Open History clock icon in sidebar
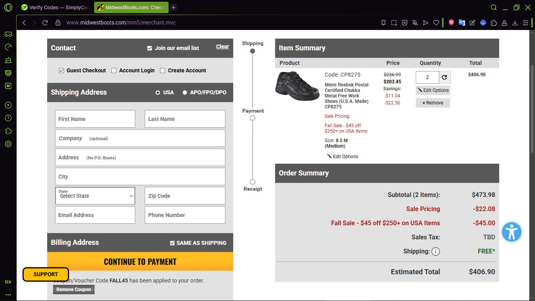This screenshot has width=535, height=301. click(x=8, y=118)
